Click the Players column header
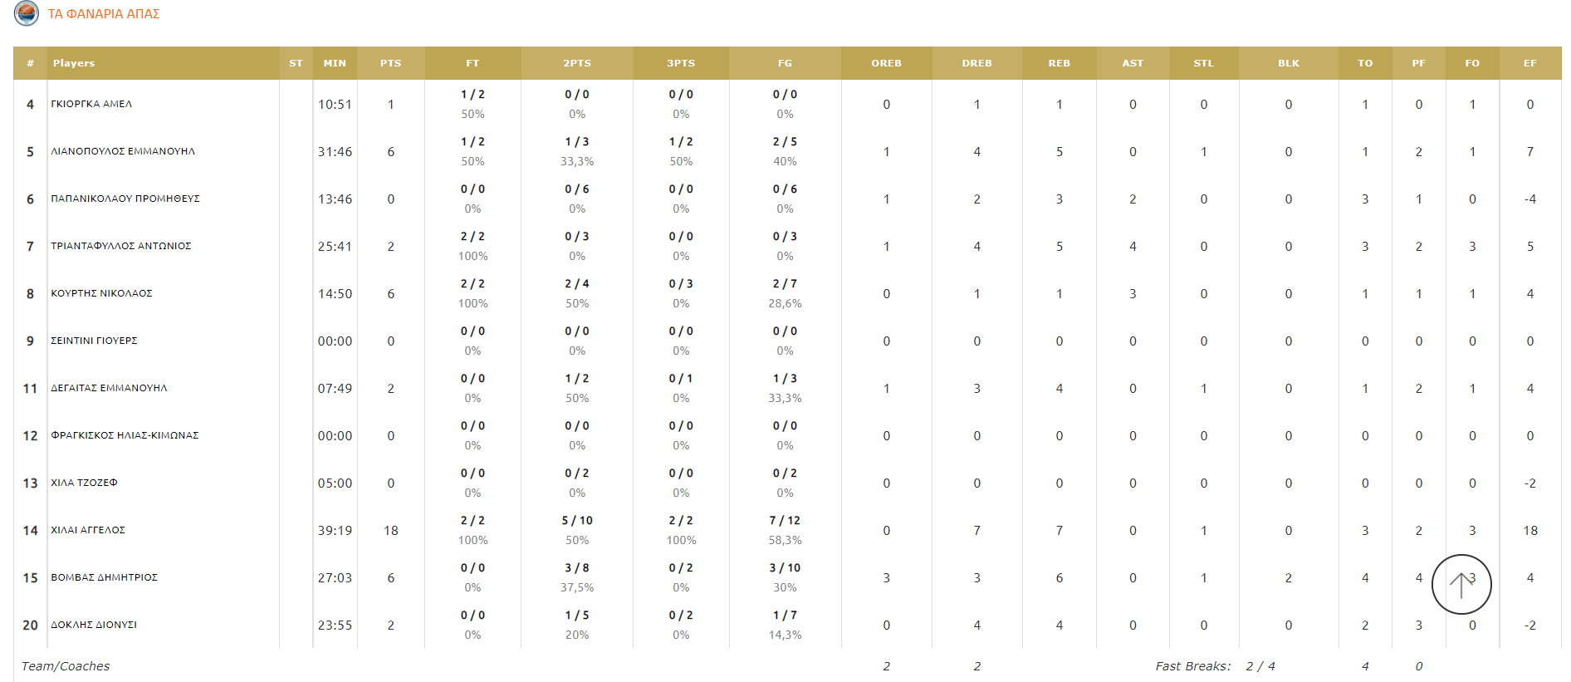The image size is (1571, 682). point(74,63)
